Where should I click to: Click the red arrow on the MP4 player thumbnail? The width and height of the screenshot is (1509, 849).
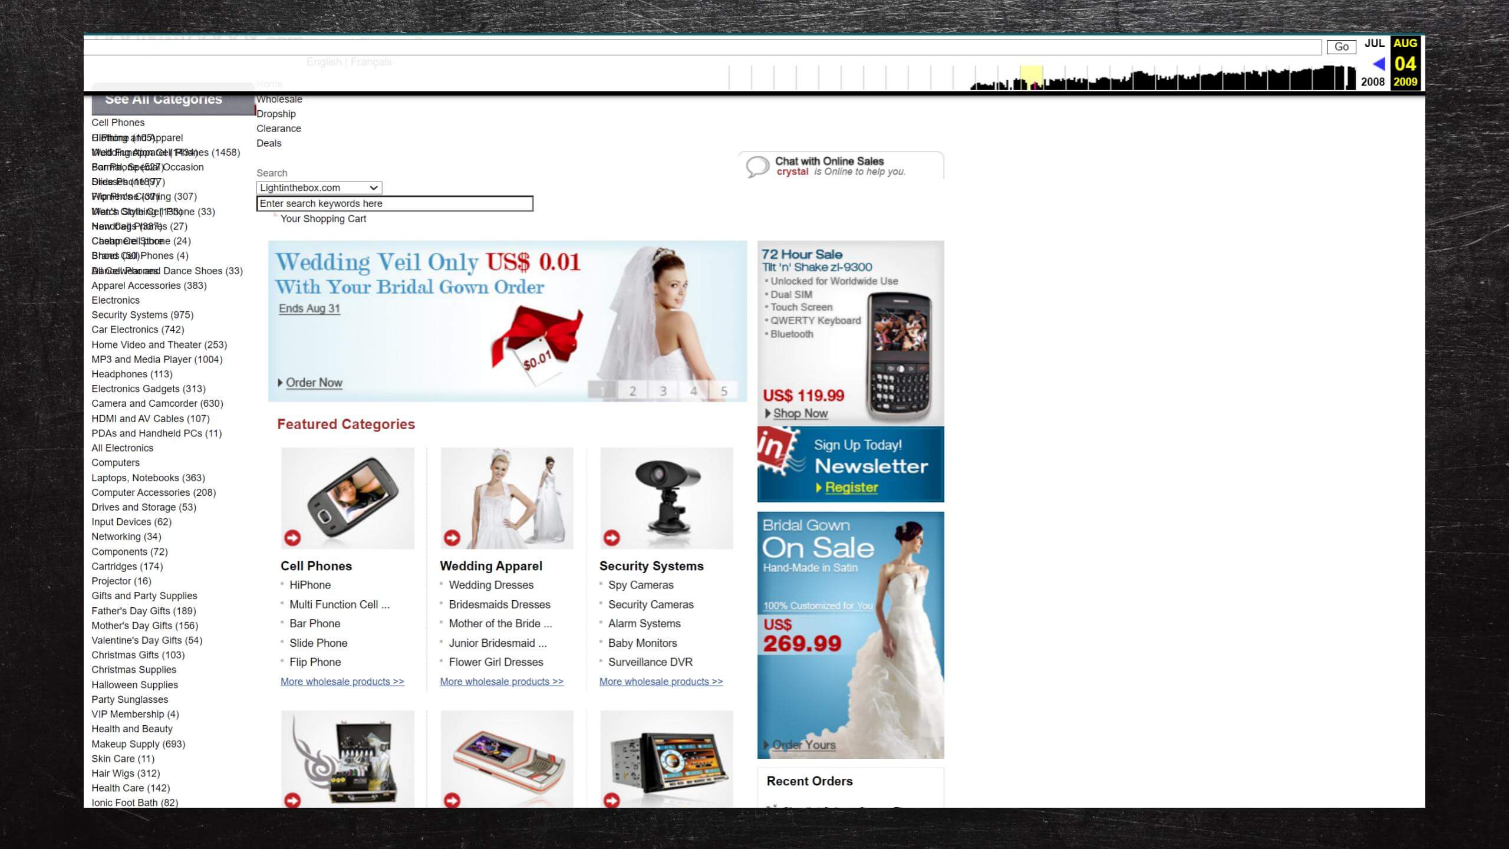(x=452, y=800)
